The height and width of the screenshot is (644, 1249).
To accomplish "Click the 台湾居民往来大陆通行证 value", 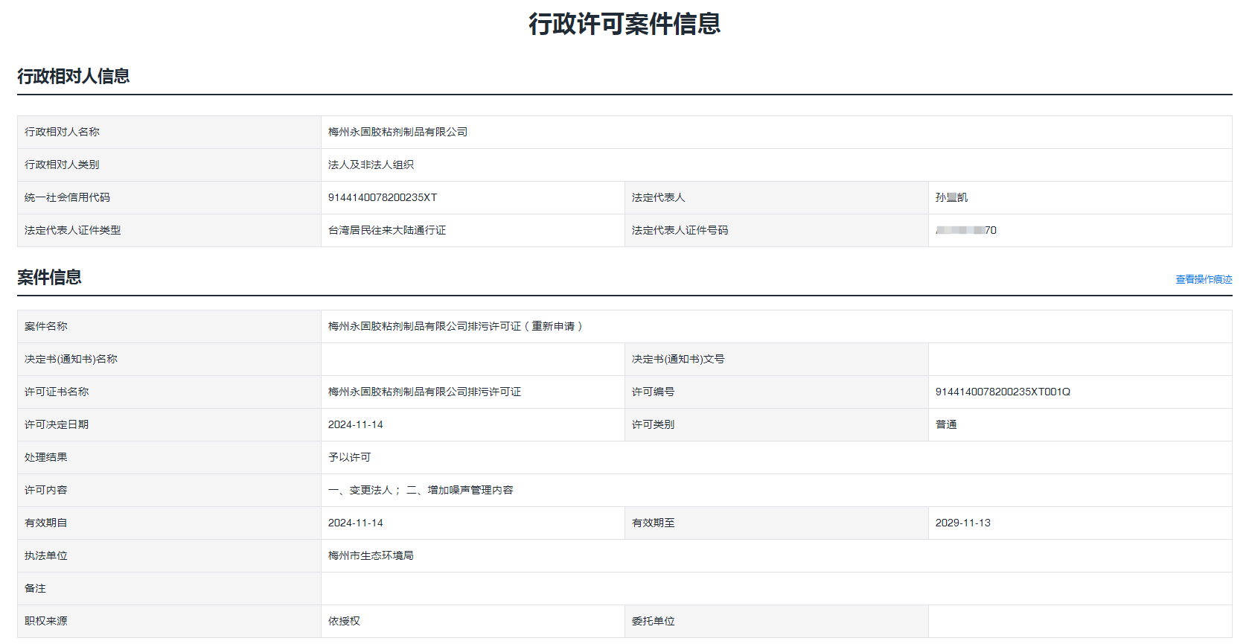I will [387, 231].
